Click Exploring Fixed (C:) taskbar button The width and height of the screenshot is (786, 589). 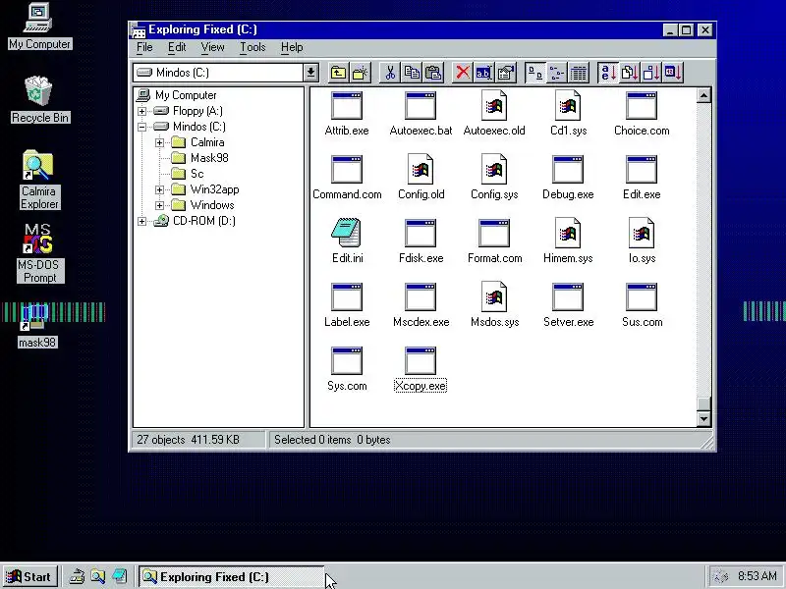231,576
